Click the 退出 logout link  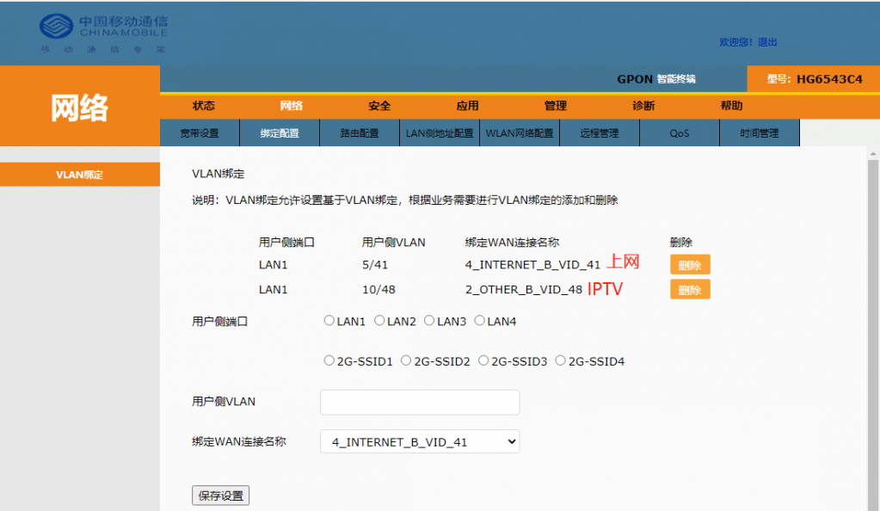[767, 42]
